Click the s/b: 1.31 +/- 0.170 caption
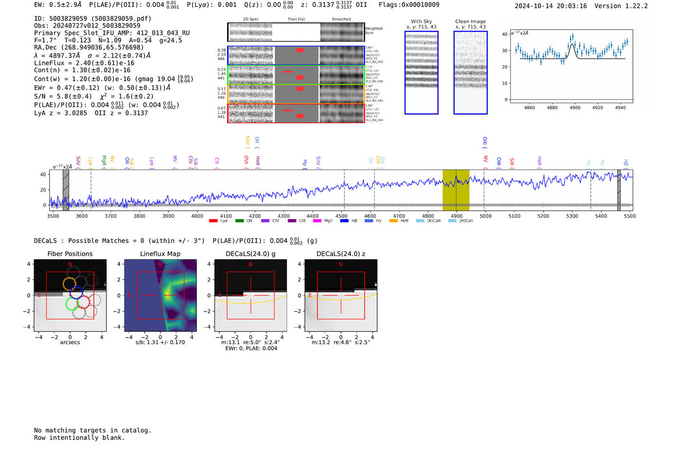The width and height of the screenshot is (682, 464). click(160, 342)
